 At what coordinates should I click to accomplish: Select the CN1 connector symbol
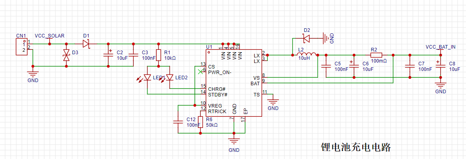(x=22, y=47)
